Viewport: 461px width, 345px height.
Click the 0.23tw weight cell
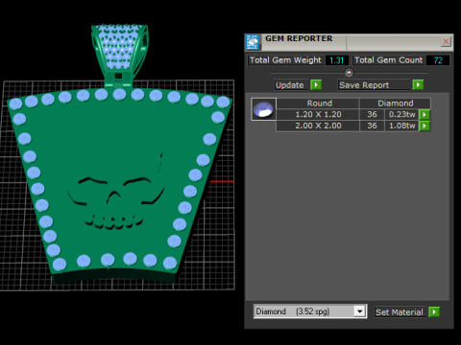[401, 114]
